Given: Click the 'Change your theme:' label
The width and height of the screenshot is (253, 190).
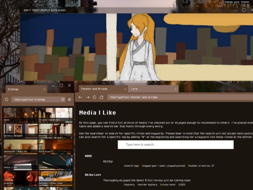Looking at the screenshot, I should point(236,2).
